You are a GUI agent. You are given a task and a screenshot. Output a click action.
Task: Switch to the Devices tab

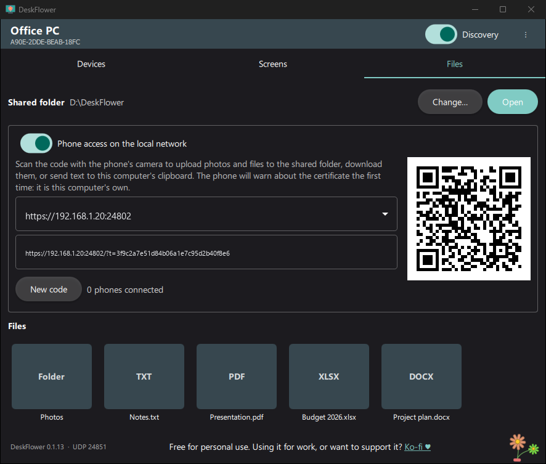coord(91,64)
